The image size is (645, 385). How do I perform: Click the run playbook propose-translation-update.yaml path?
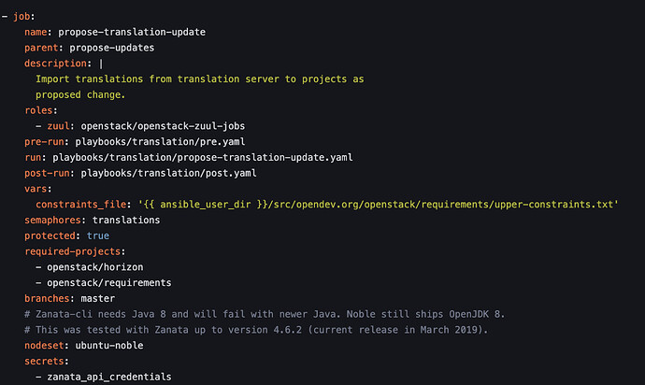(202, 158)
